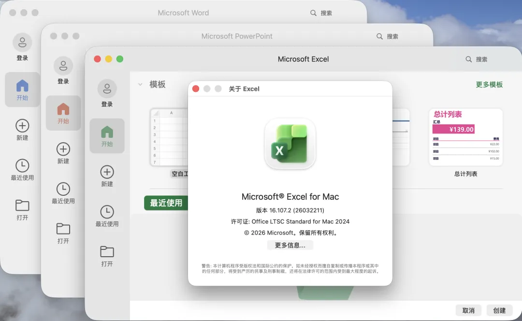Click the 新建 plus icon in Excel sidebar
This screenshot has width=522, height=321.
coord(107,172)
